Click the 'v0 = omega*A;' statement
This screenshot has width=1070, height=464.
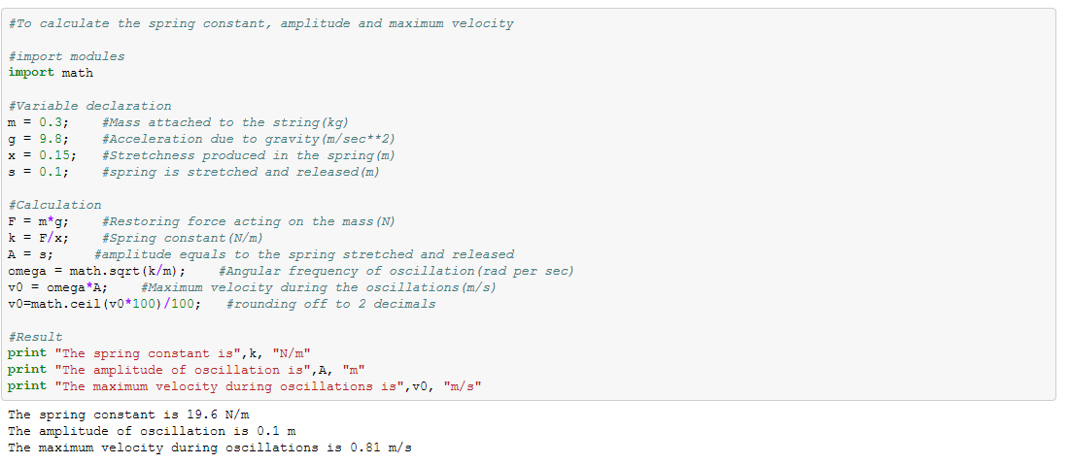point(57,287)
